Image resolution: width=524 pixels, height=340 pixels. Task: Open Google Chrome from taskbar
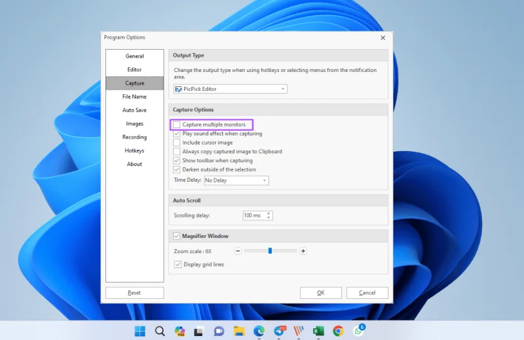point(338,331)
